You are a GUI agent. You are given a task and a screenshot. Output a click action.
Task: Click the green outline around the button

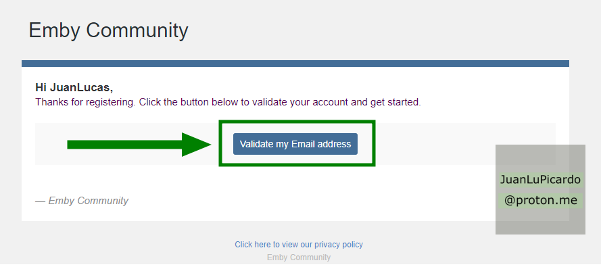click(x=297, y=122)
